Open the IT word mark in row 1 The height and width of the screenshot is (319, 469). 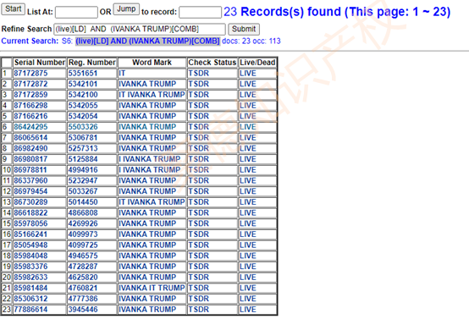pos(122,74)
